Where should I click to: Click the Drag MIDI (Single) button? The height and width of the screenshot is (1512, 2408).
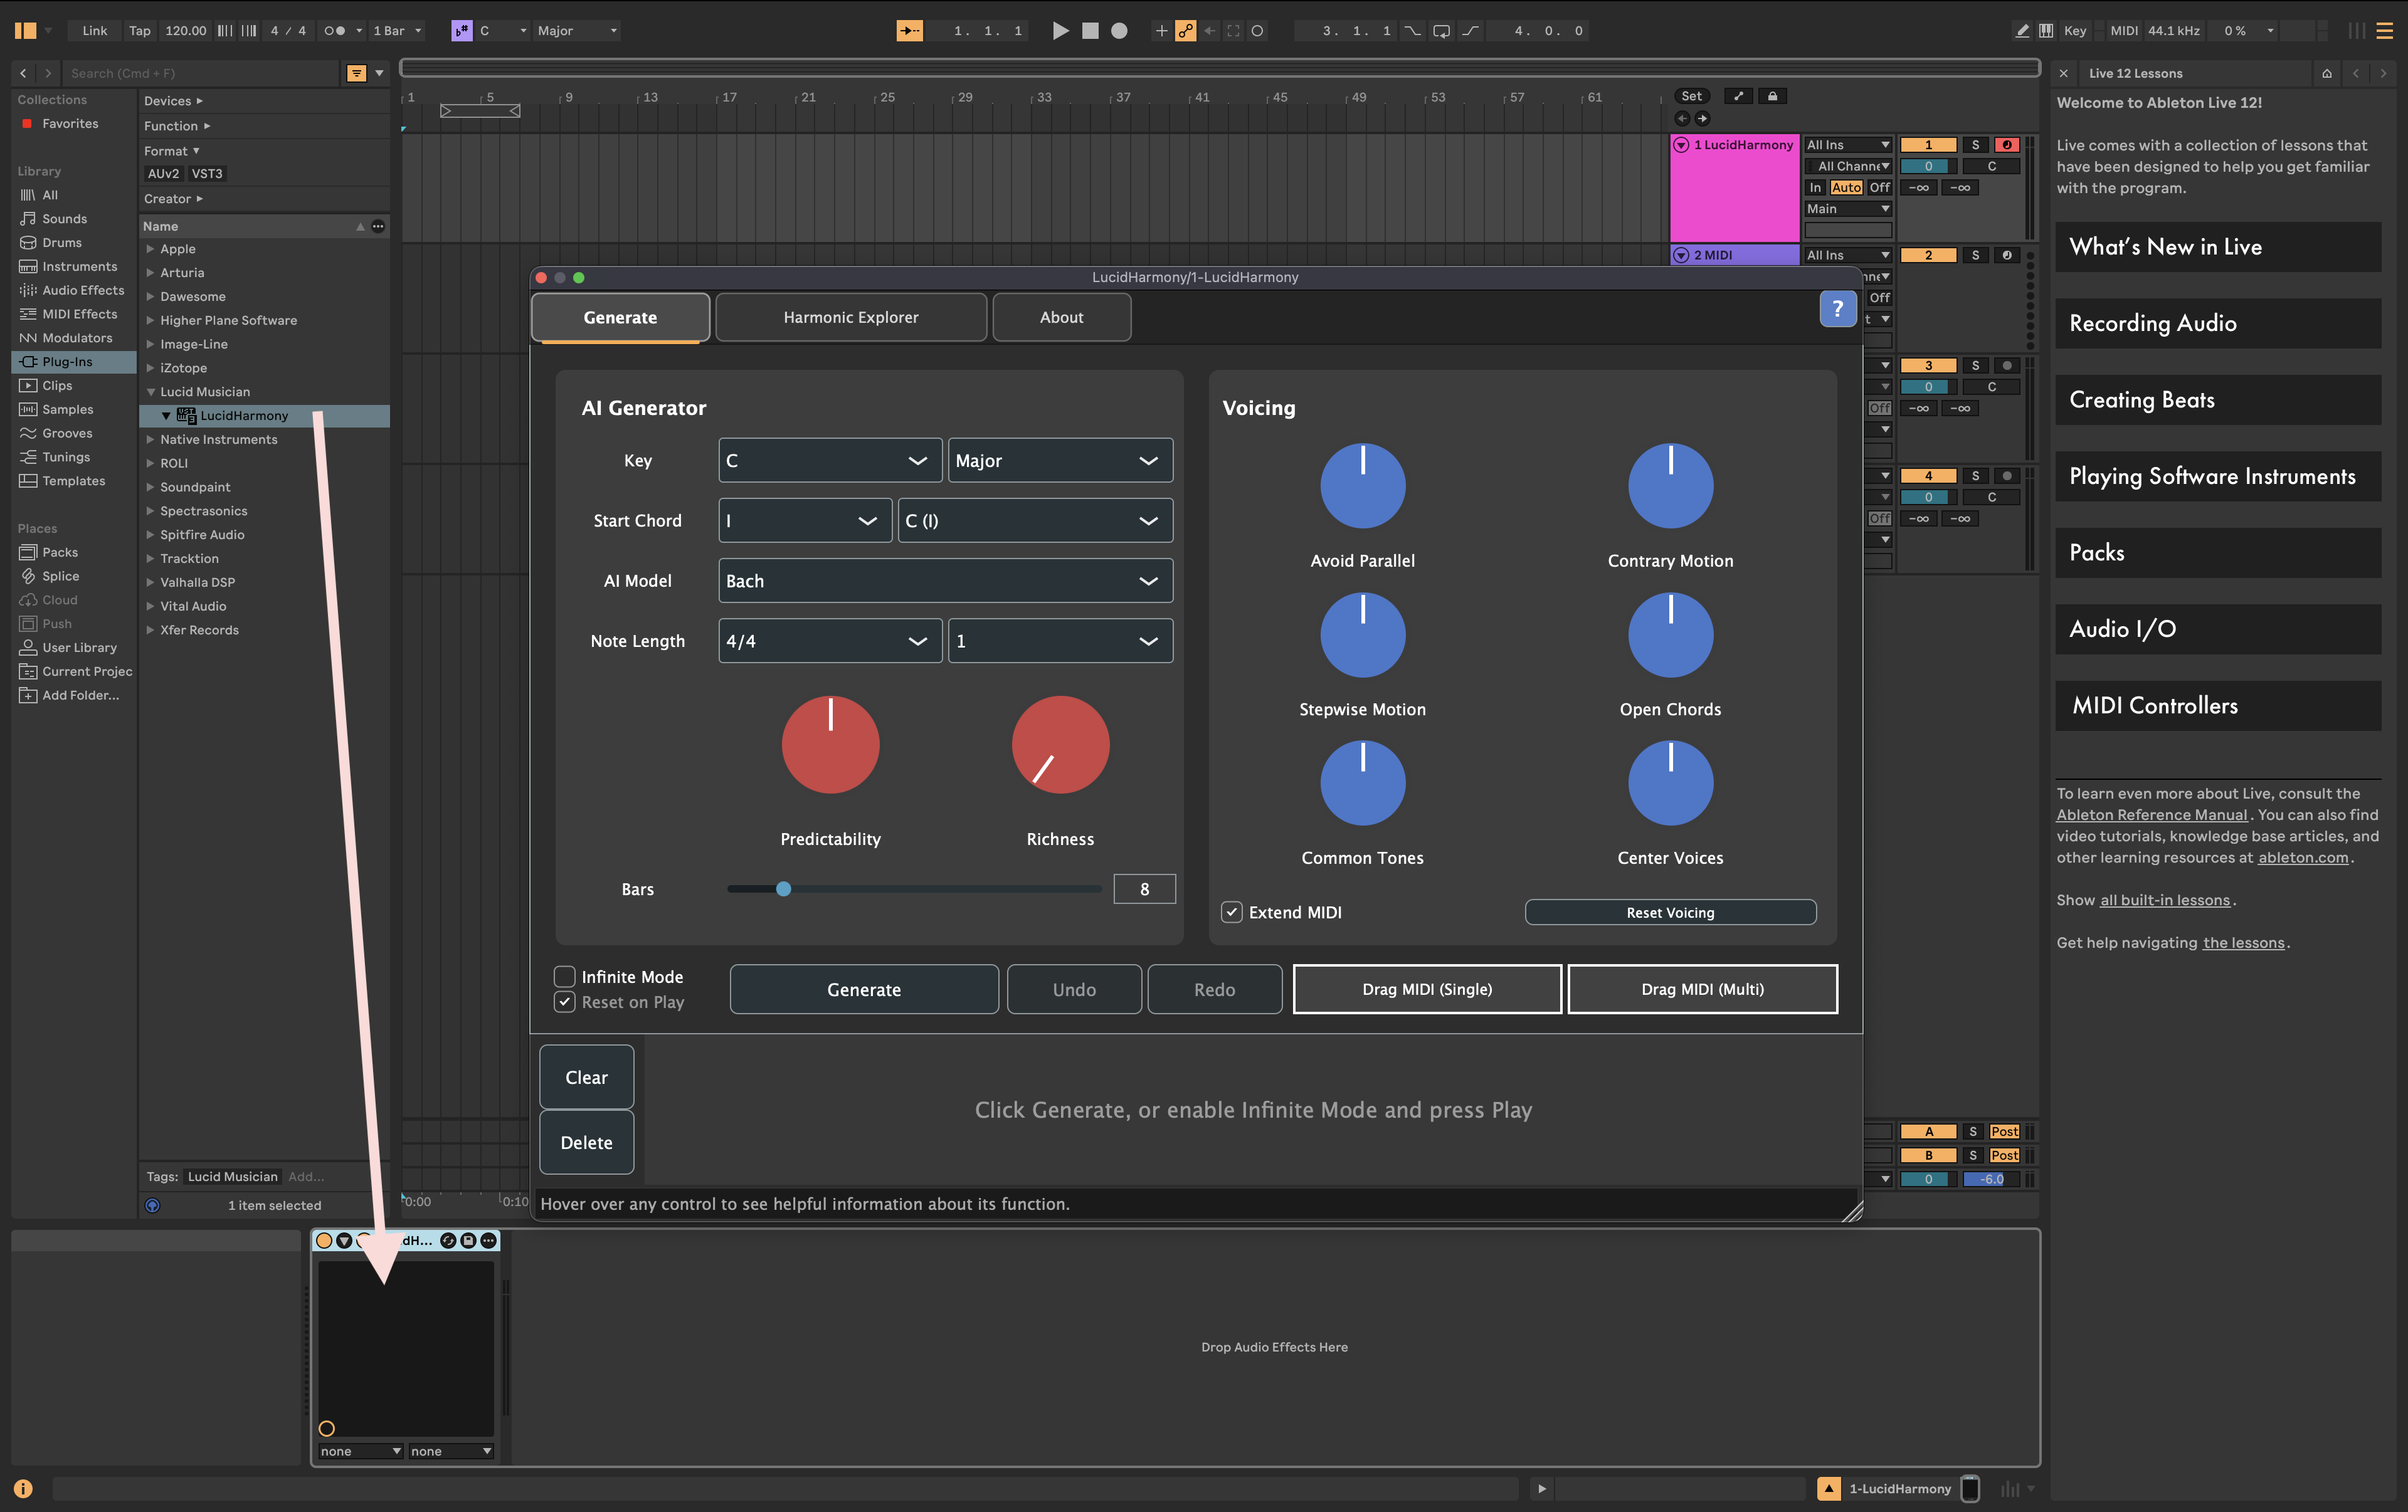click(x=1427, y=989)
